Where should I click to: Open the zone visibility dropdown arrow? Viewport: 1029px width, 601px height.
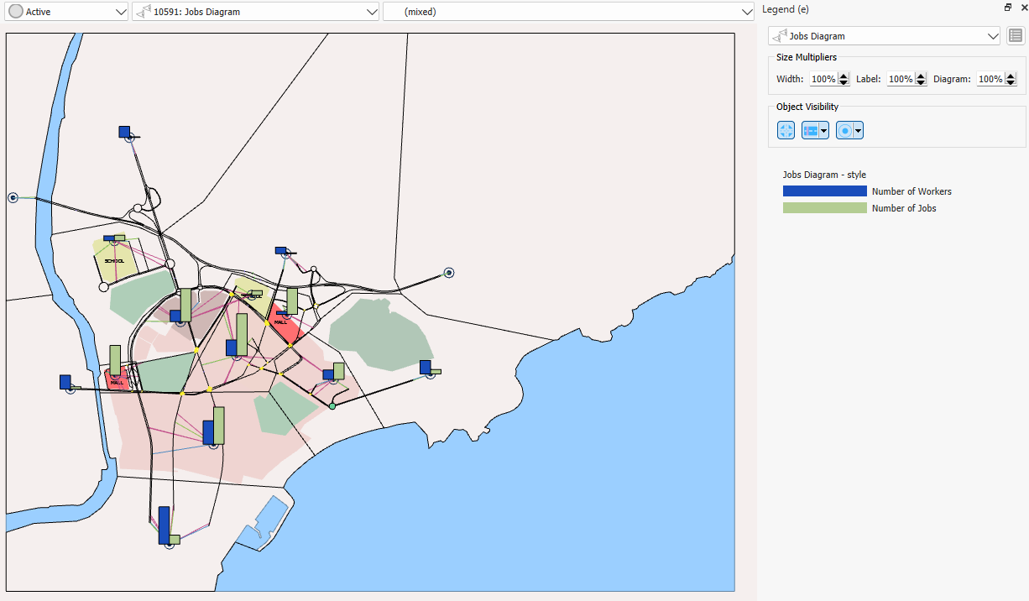coord(858,130)
